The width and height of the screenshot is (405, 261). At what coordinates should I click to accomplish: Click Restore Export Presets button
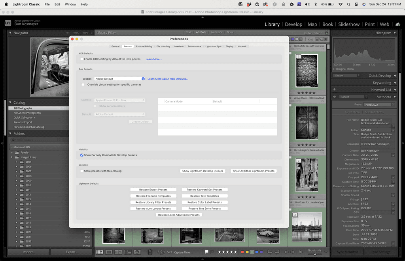[x=153, y=190]
